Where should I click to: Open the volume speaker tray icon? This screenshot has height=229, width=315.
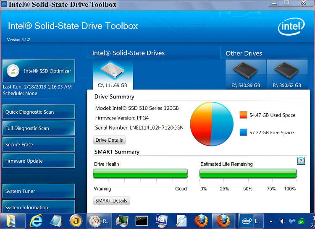tap(283, 221)
